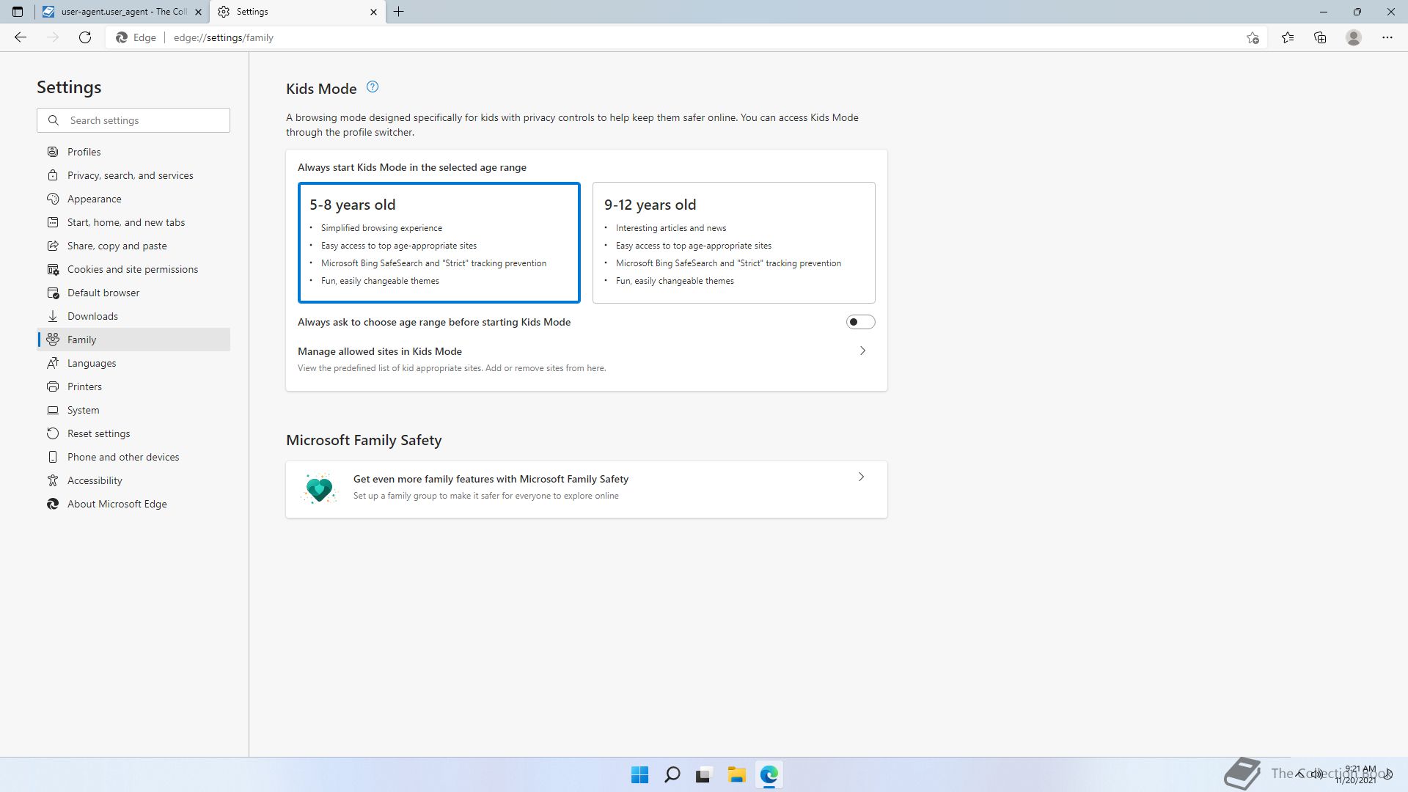The width and height of the screenshot is (1408, 792).
Task: Switch to the Settings tab
Action: pyautogui.click(x=297, y=12)
